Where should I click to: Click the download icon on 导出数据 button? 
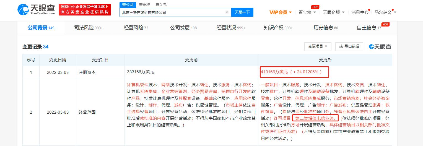click(341, 46)
